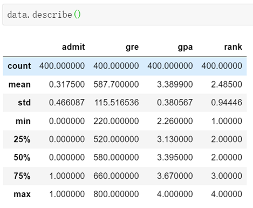
Task: Click the gre max value 800.000000
Action: coord(116,194)
